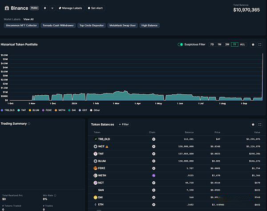Toggle TRB_OLD series in chart legend
The image size is (267, 211).
(9, 110)
